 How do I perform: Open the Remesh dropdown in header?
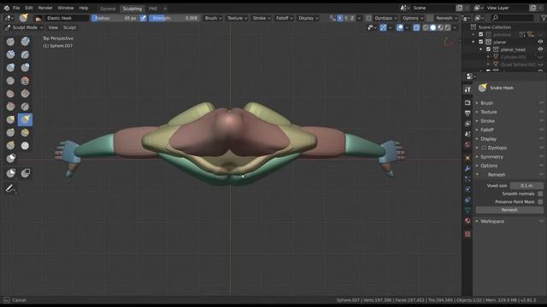point(446,18)
